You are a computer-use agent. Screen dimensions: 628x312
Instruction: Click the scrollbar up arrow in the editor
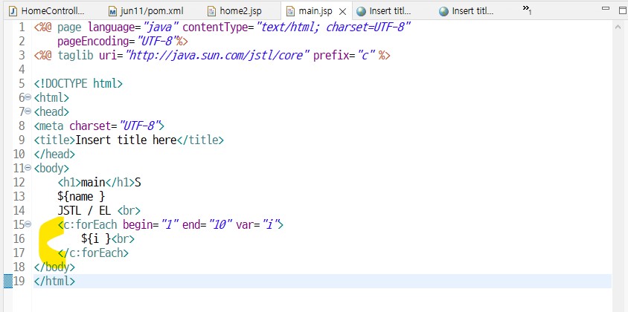pos(618,27)
